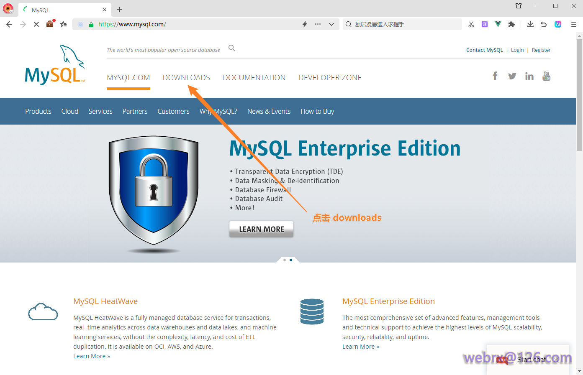Open the Customers menu item

pos(173,111)
